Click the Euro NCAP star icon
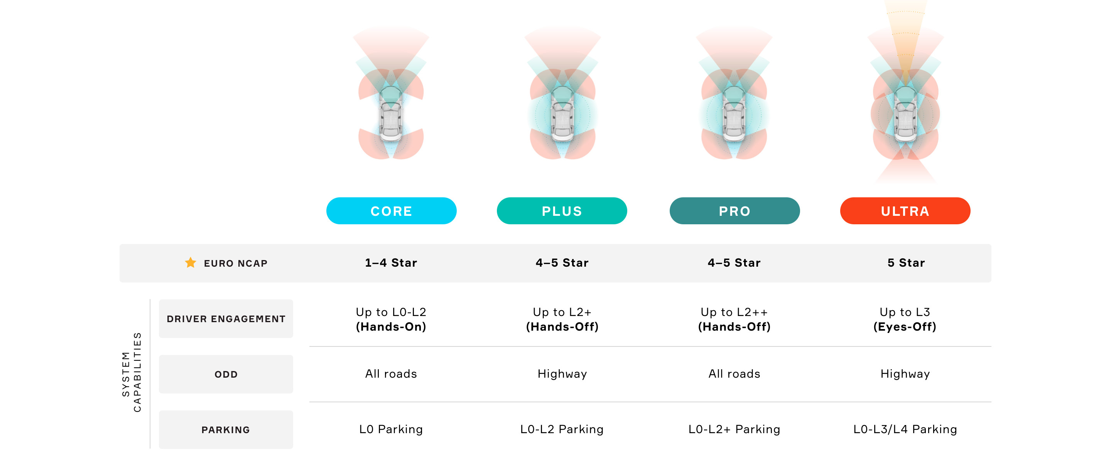This screenshot has height=474, width=1111. pos(190,262)
